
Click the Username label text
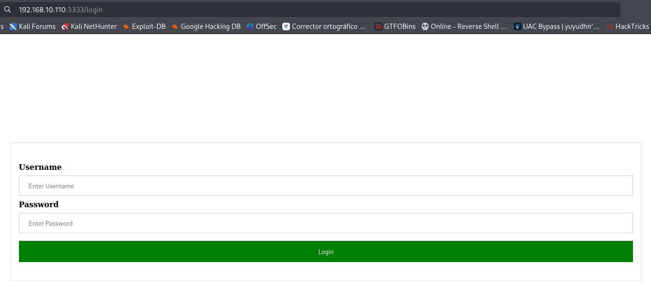pos(40,167)
